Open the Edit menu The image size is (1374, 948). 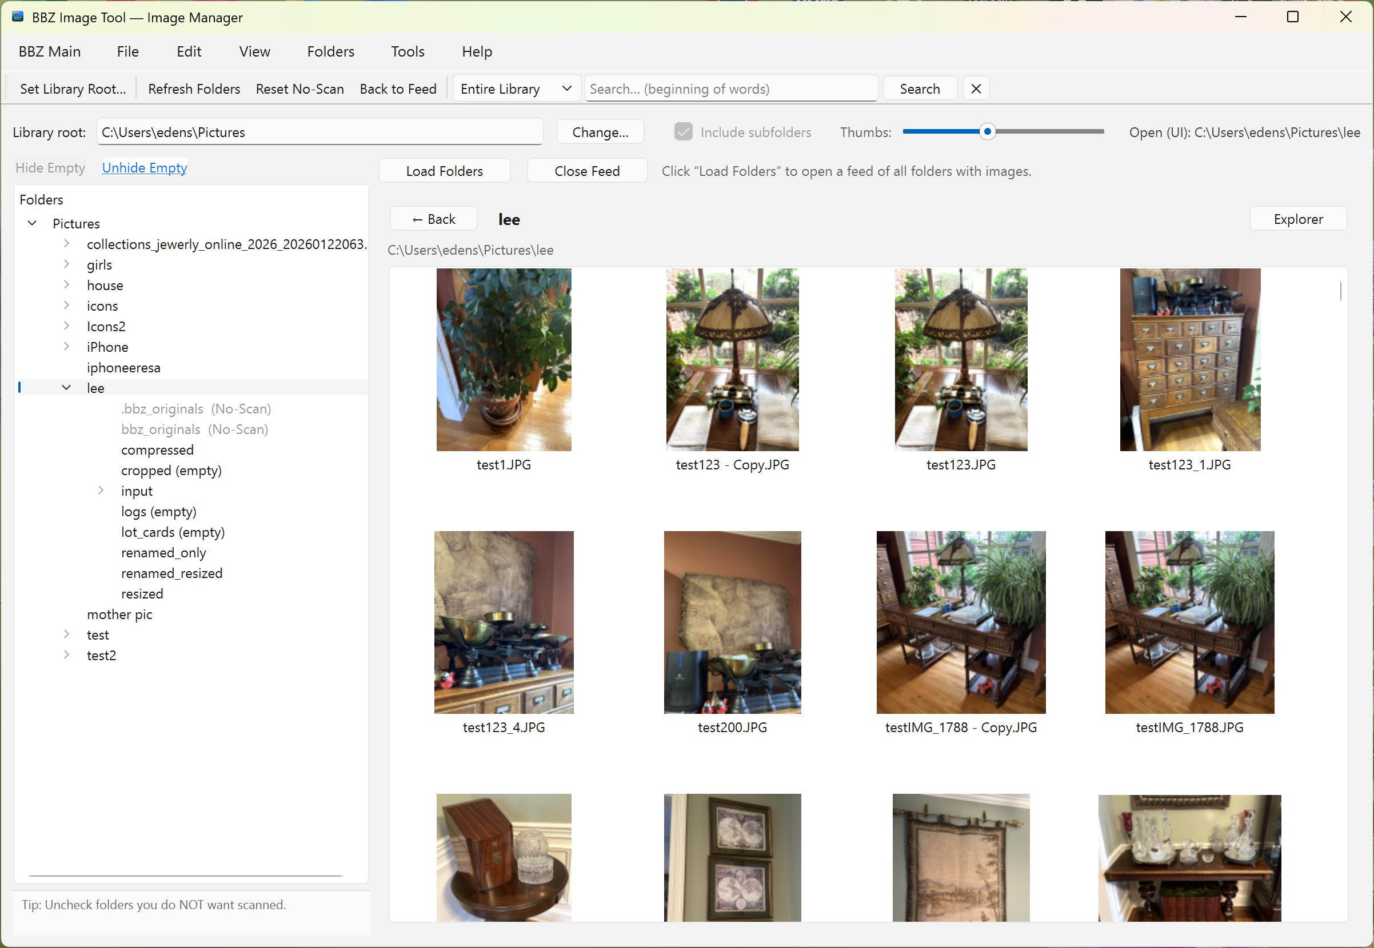click(x=189, y=51)
